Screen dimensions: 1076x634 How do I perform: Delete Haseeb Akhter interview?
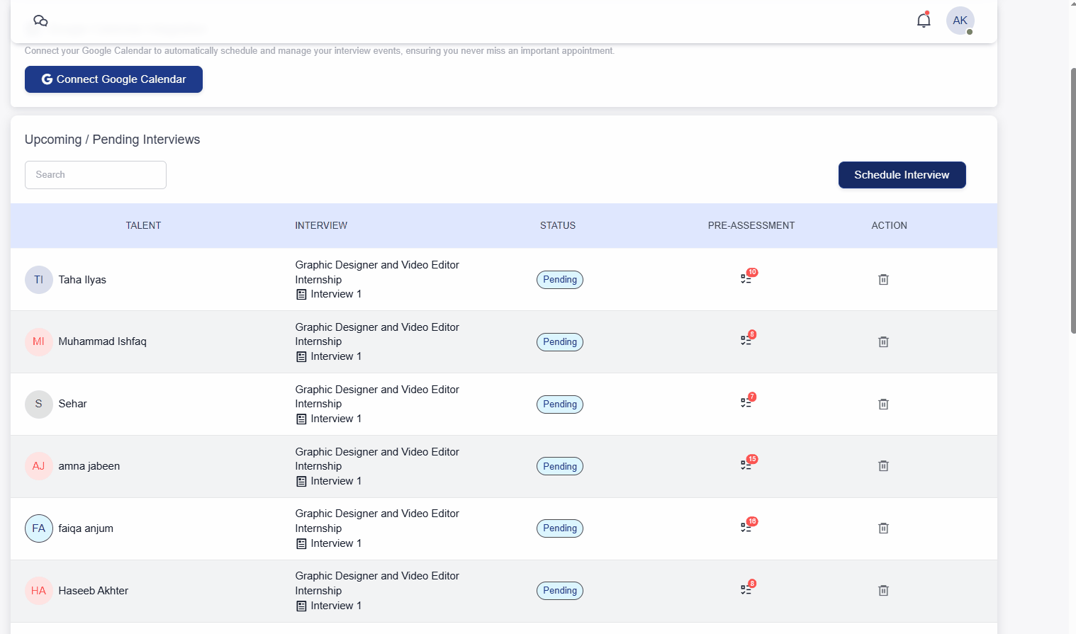[883, 591]
